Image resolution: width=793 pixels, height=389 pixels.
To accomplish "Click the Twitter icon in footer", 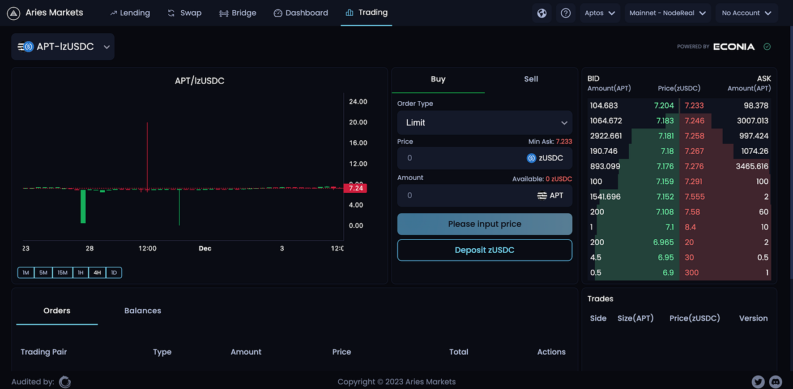I will coord(758,382).
